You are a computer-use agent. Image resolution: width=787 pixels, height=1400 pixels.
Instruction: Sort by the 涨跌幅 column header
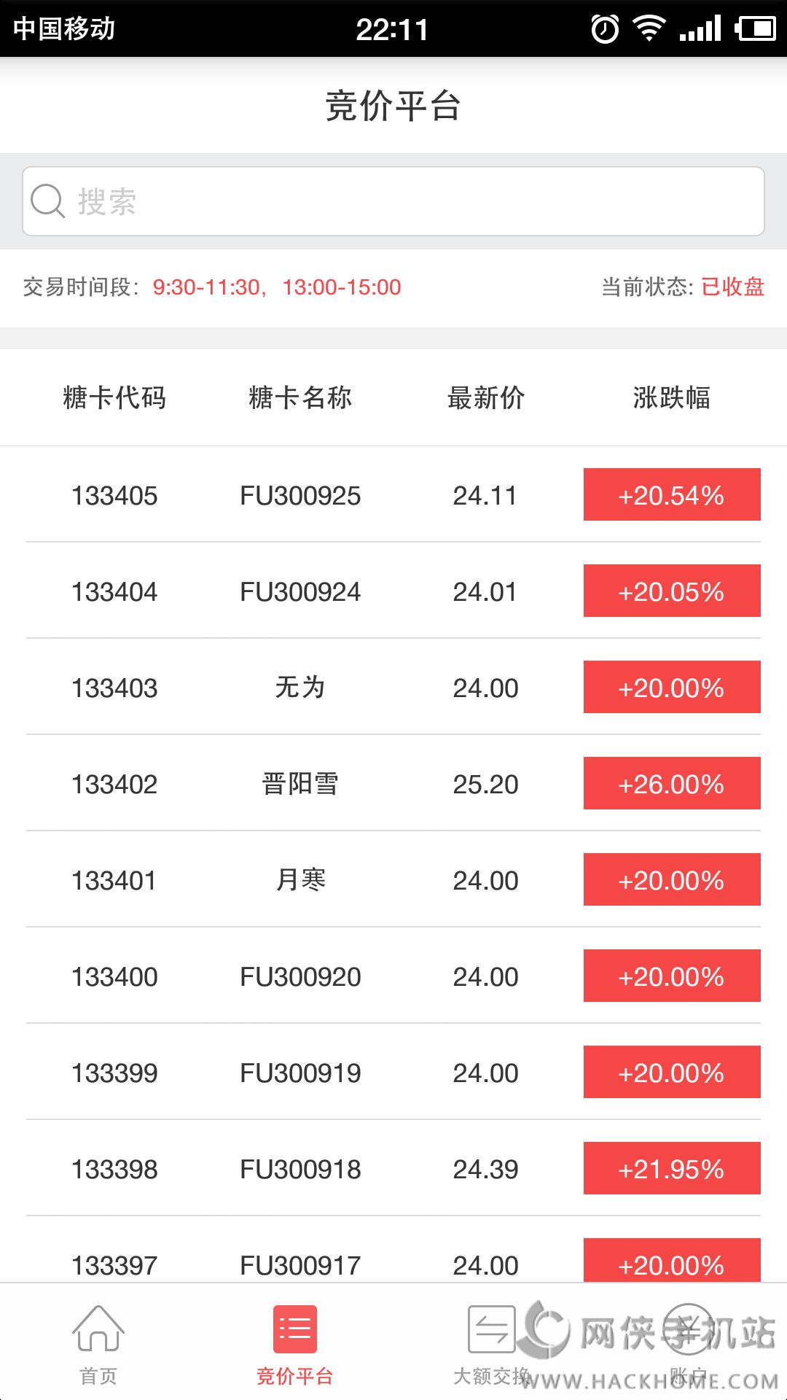click(x=671, y=398)
